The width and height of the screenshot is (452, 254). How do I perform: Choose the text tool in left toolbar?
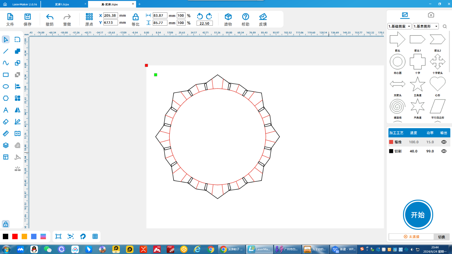[x=6, y=110]
